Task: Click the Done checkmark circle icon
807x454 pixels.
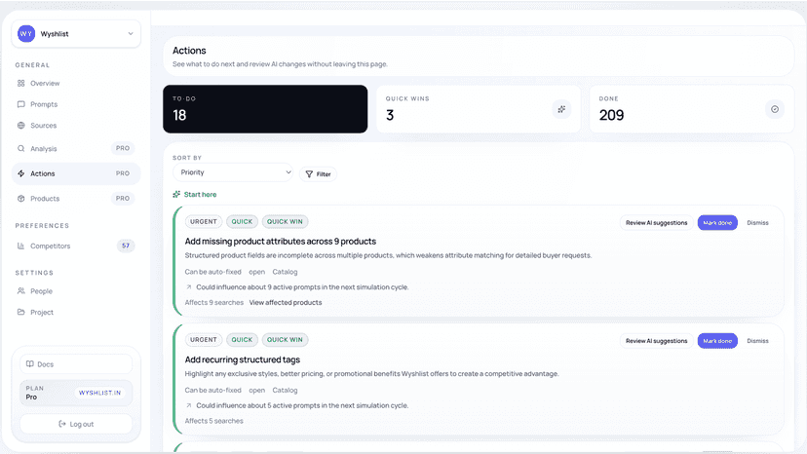Action: pos(775,109)
